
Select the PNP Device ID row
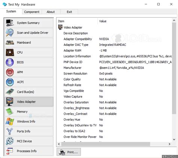[x=115, y=62]
